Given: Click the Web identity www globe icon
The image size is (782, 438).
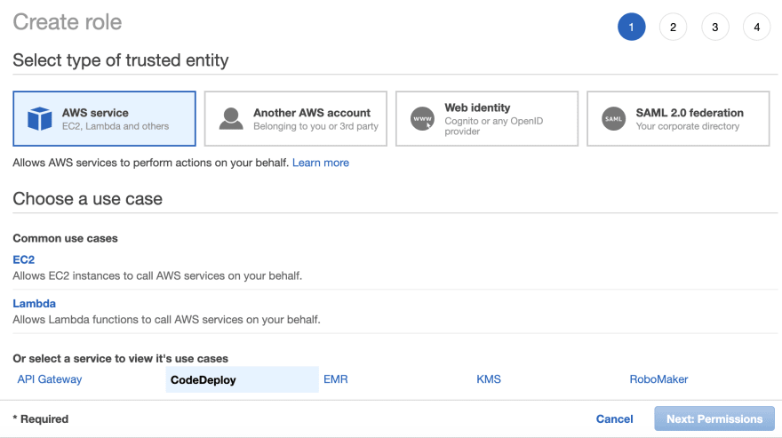Looking at the screenshot, I should click(422, 119).
